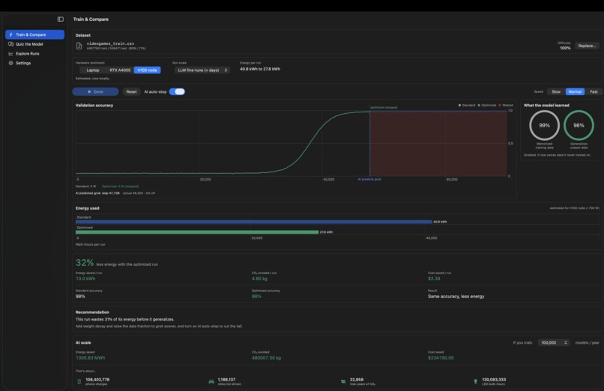Click the Settings gear icon
This screenshot has height=391, width=604.
10,63
